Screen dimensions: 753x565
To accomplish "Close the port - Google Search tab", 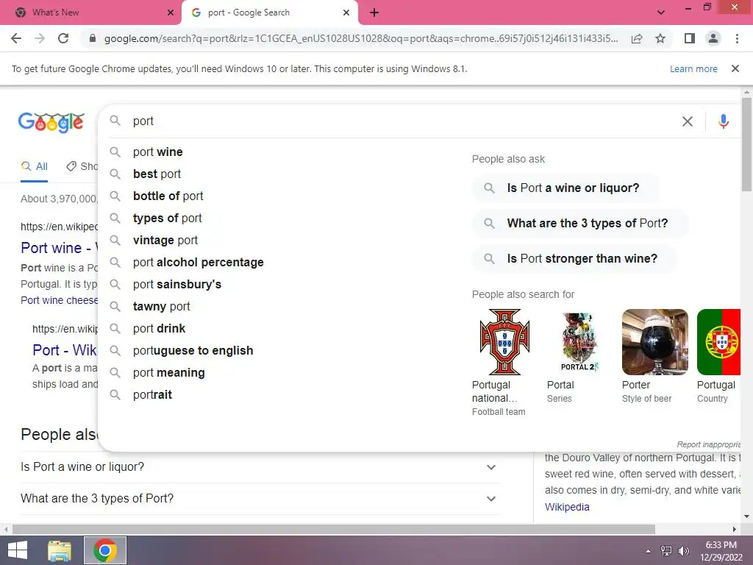I will 346,13.
